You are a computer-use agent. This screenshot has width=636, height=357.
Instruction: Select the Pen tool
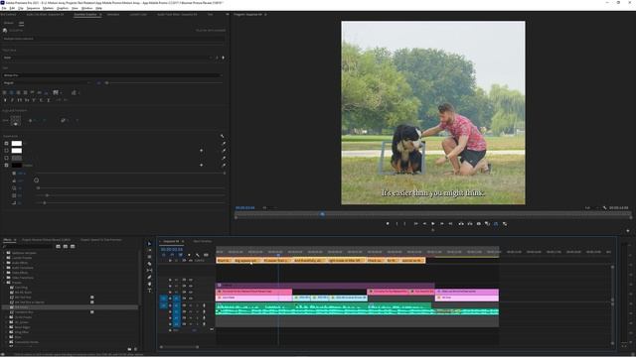point(149,278)
